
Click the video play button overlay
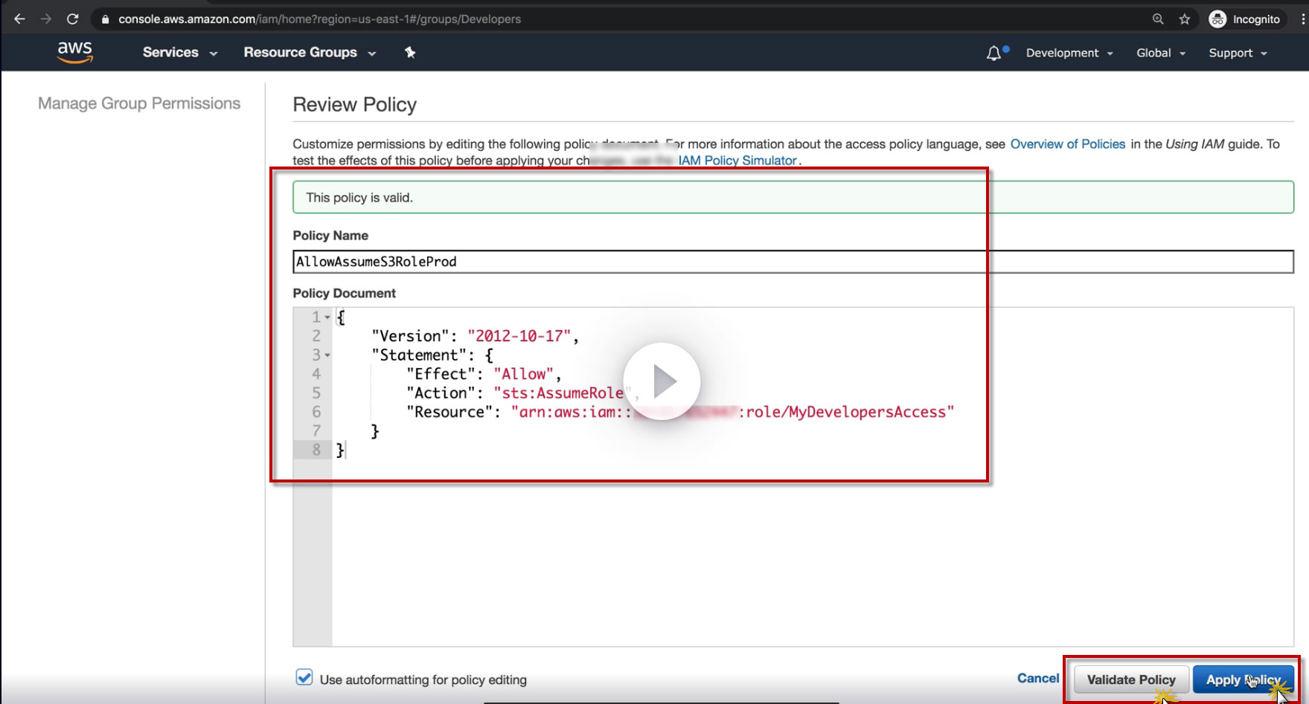[662, 381]
